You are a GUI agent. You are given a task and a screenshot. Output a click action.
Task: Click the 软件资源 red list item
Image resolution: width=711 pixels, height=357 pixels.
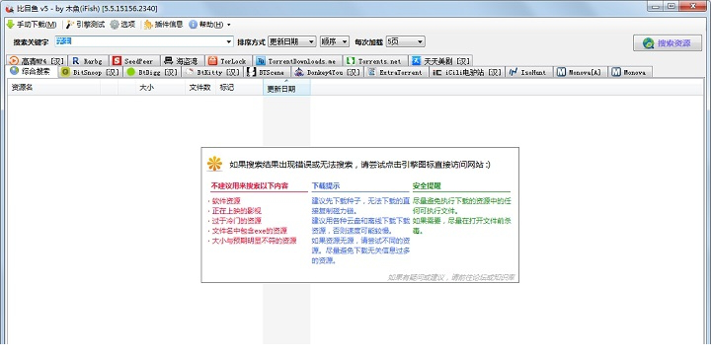click(x=226, y=201)
